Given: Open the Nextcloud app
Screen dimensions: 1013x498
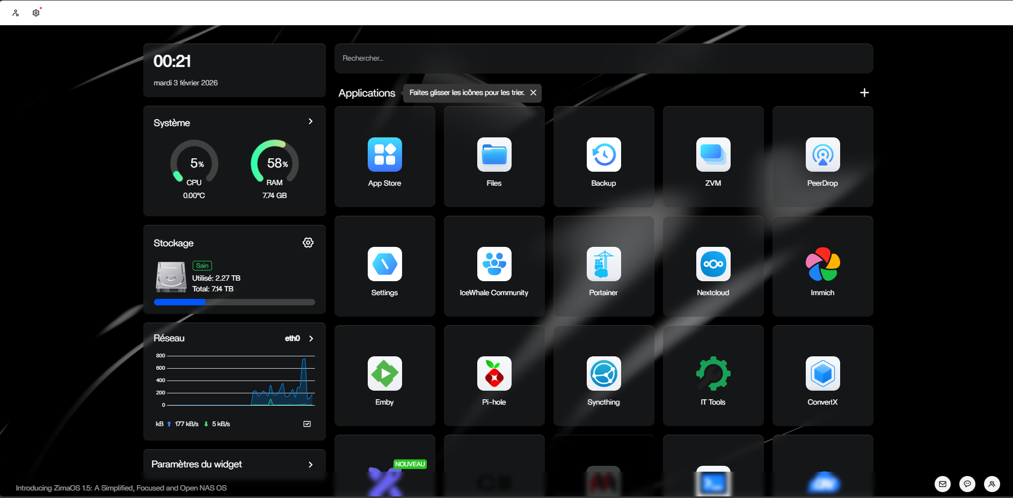Looking at the screenshot, I should pos(713,265).
